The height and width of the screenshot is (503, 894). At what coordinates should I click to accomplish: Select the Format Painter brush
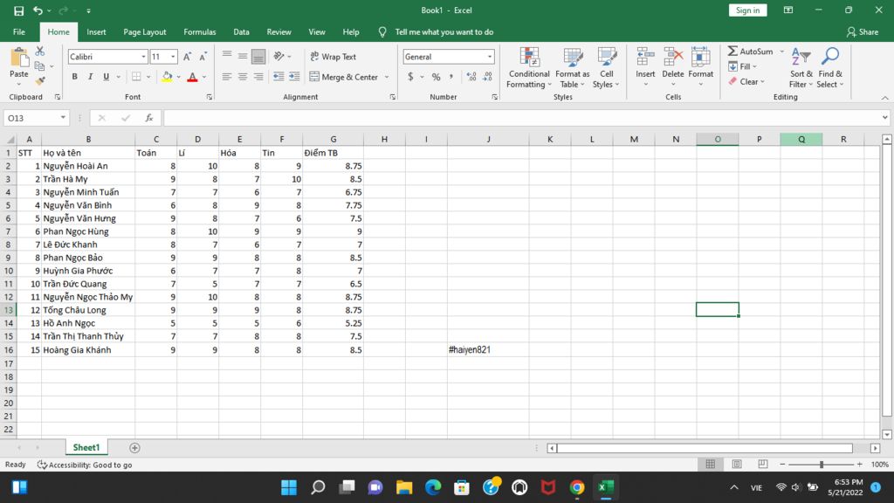(40, 81)
